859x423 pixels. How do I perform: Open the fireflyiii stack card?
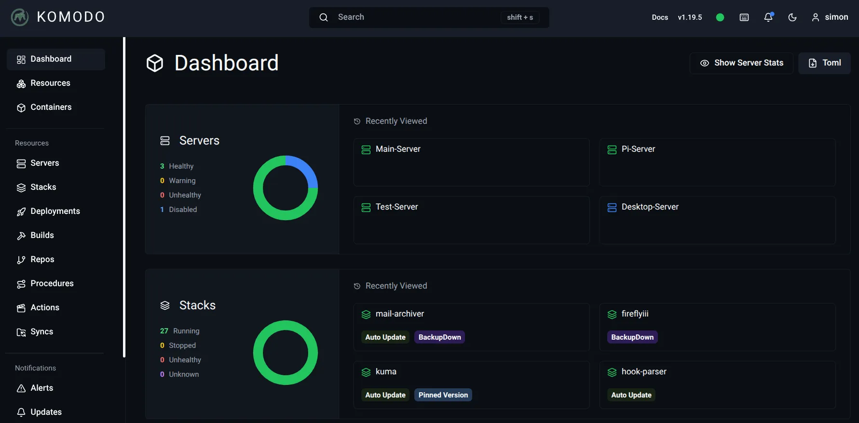(717, 327)
